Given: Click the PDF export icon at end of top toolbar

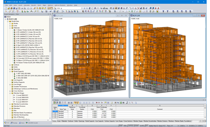Looking at the screenshot, I should (x=158, y=8).
